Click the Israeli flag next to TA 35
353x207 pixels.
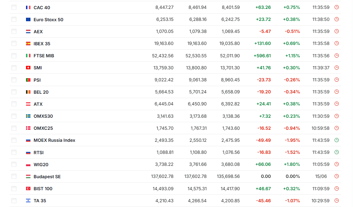(28, 201)
